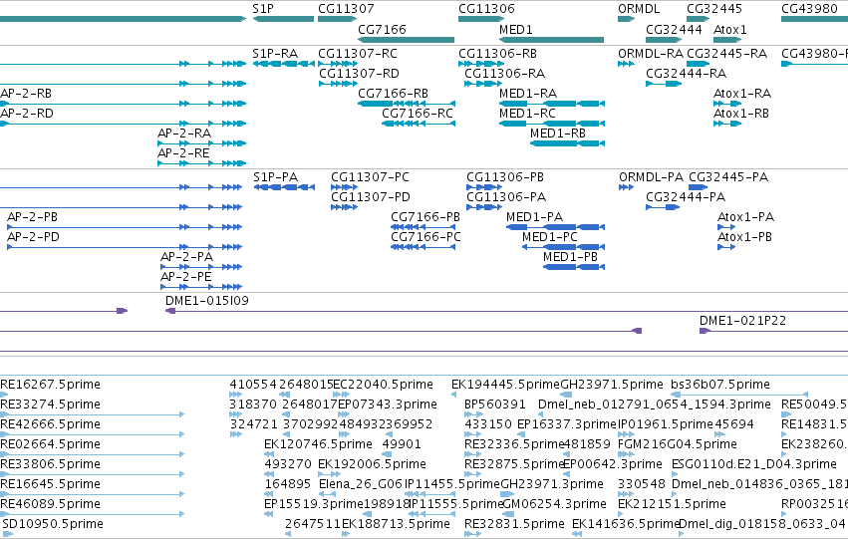Click the CG11307 gene label
Image resolution: width=848 pixels, height=539 pixels.
coord(346,9)
